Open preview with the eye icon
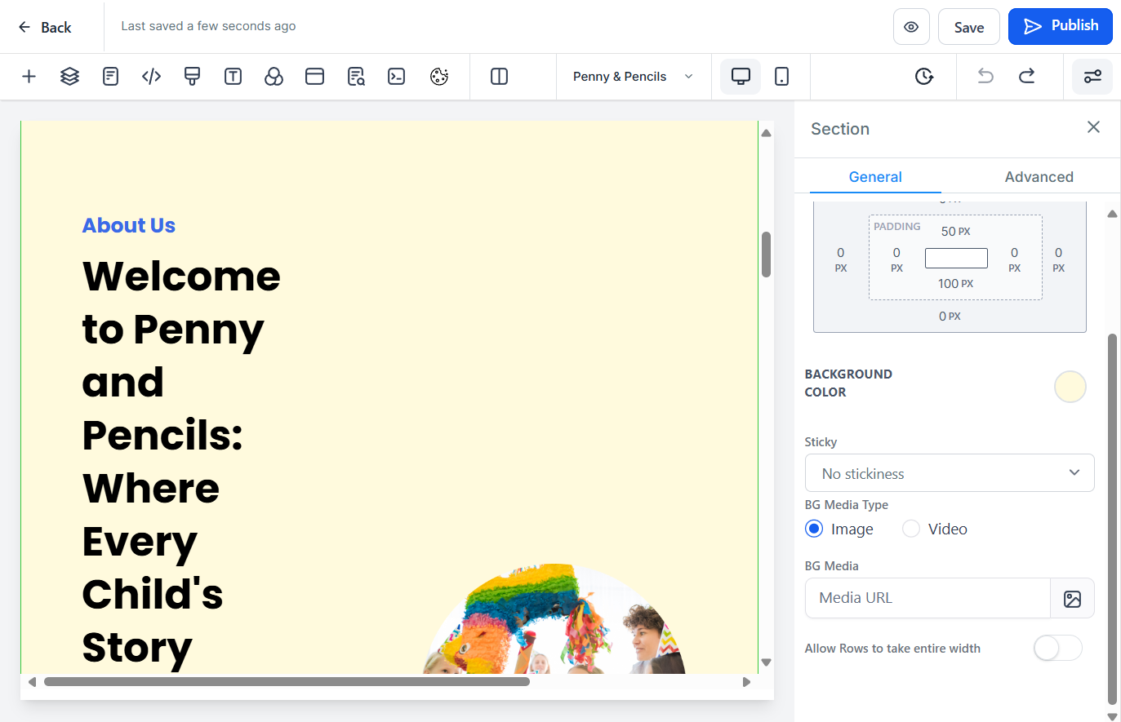Screen dimensions: 1121x722 911,27
